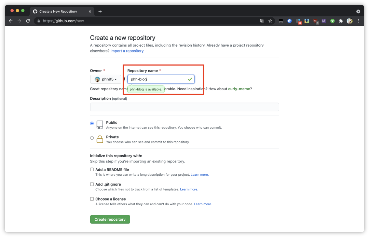The height and width of the screenshot is (237, 369).
Task: Select the Private repository option
Action: (92, 138)
